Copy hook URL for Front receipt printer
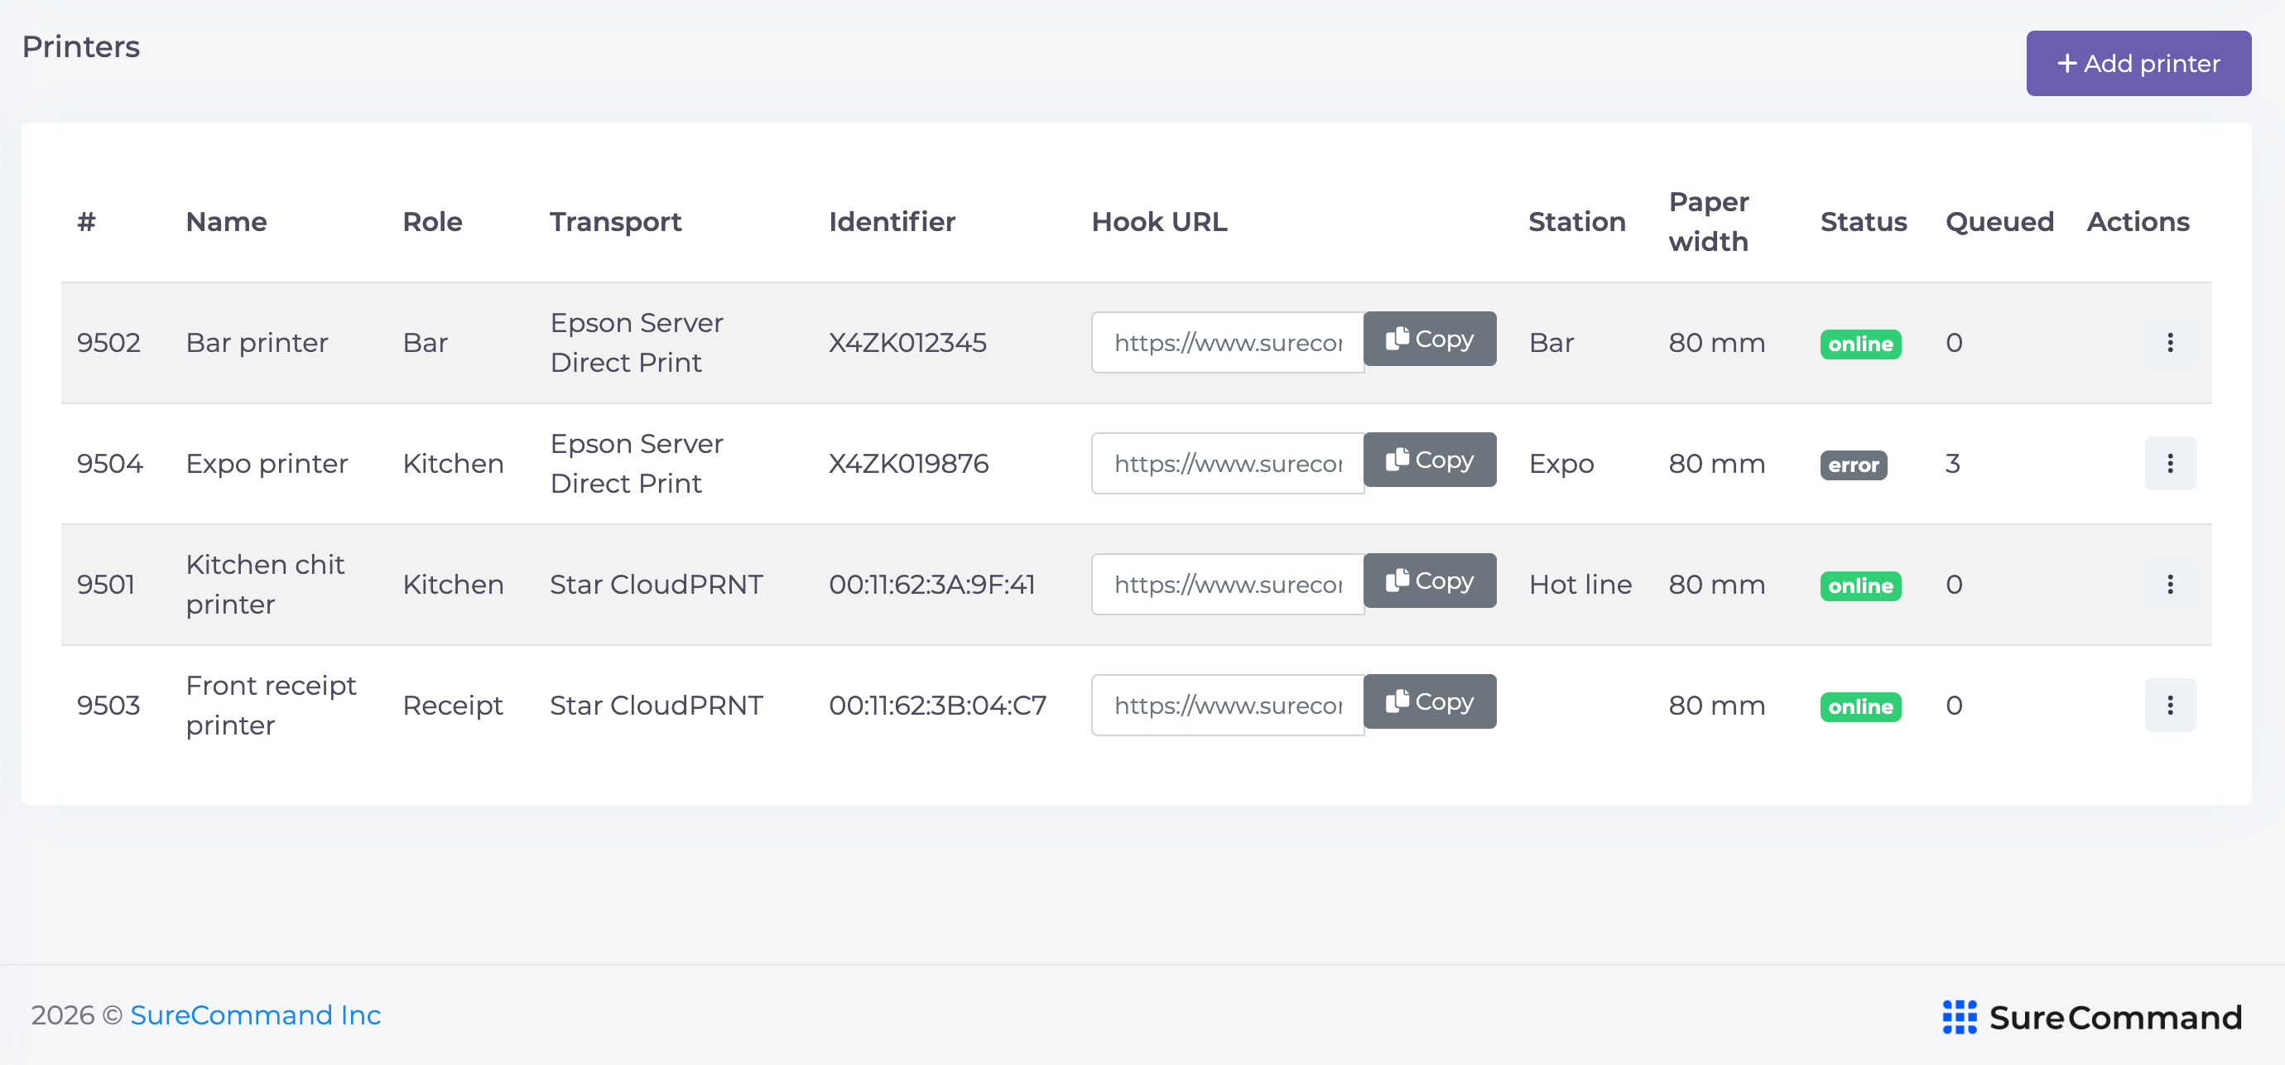The image size is (2285, 1065). click(1429, 701)
